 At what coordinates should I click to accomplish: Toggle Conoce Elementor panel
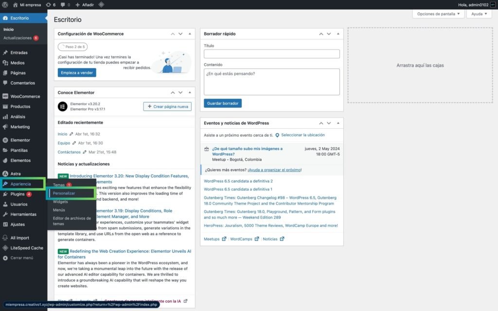[190, 93]
